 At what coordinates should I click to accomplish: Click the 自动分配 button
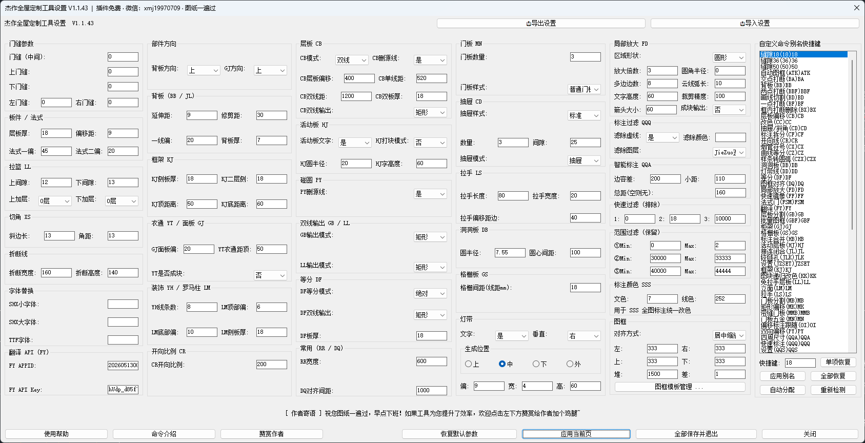tap(782, 390)
